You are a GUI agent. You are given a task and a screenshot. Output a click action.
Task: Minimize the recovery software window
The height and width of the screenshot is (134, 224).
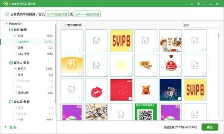(211, 4)
